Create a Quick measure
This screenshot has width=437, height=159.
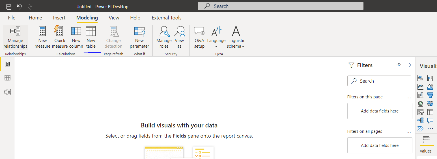pos(60,37)
